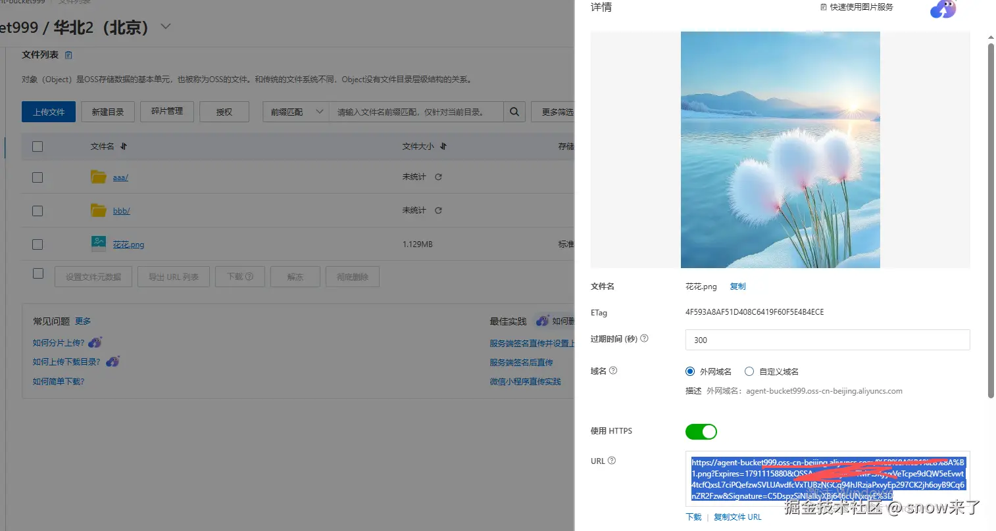Open help icon next to 域名
This screenshot has width=996, height=531.
[613, 371]
